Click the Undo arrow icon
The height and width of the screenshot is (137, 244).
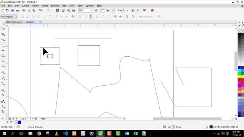click(40, 10)
